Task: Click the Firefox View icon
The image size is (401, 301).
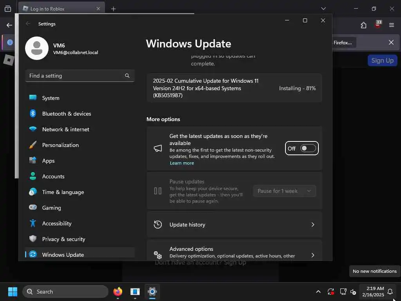Action: click(8, 9)
